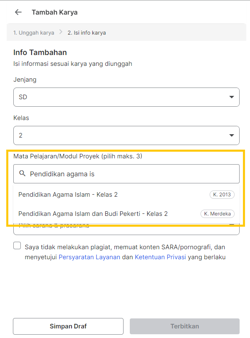
Task: Click the Kelas dropdown arrow icon
Action: pyautogui.click(x=232, y=135)
